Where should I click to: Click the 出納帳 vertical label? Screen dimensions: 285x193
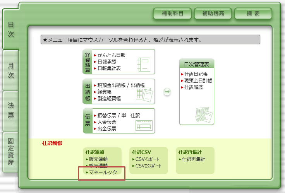(88, 92)
